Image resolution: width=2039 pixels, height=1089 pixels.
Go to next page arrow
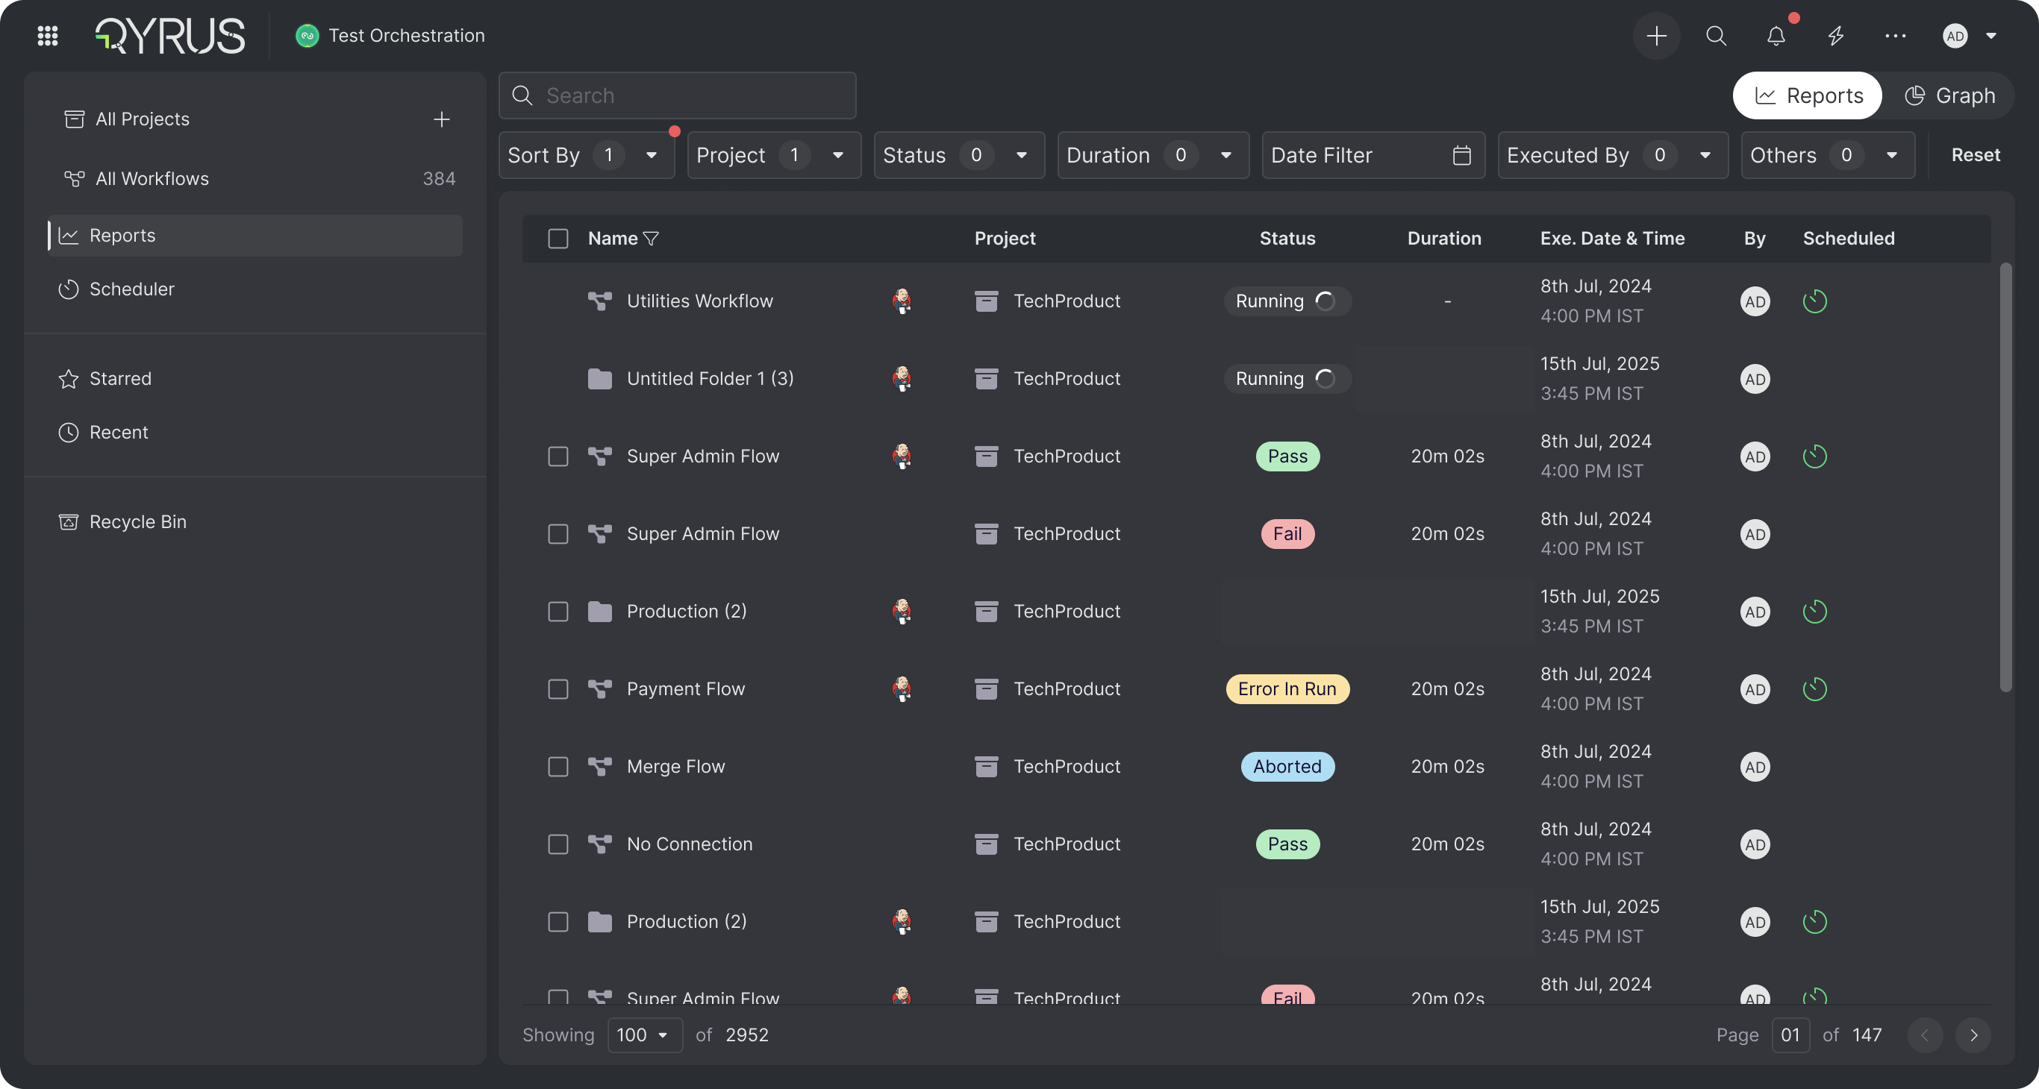pyautogui.click(x=1973, y=1035)
